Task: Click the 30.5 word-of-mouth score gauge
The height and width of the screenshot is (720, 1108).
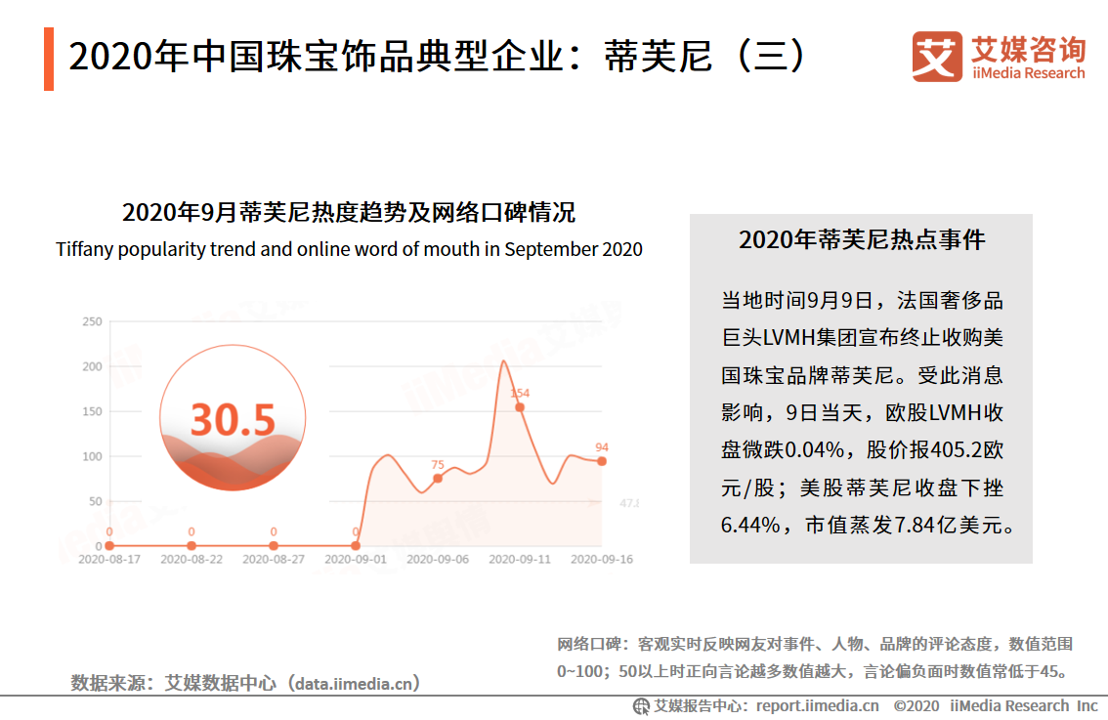Action: coord(233,417)
